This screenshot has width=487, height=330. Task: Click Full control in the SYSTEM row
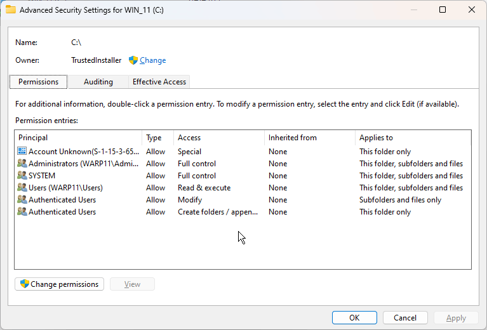[x=197, y=176]
